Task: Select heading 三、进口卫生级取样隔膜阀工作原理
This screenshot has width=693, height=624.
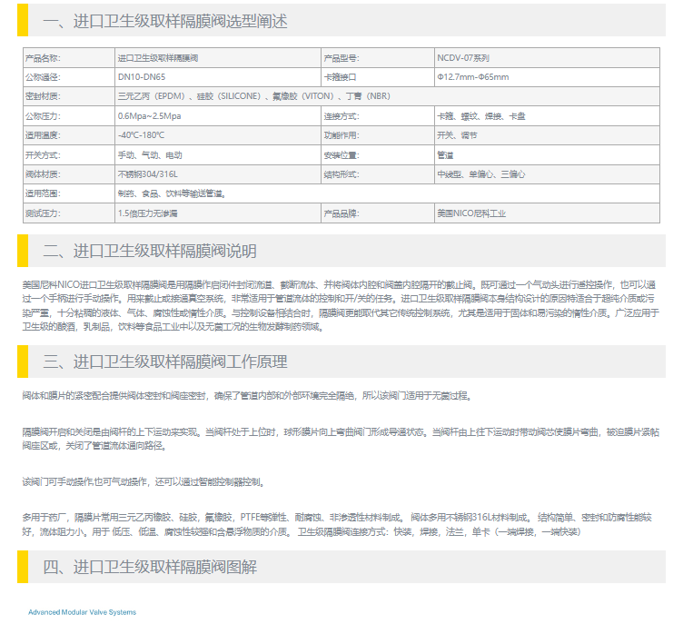Action: pyautogui.click(x=165, y=362)
